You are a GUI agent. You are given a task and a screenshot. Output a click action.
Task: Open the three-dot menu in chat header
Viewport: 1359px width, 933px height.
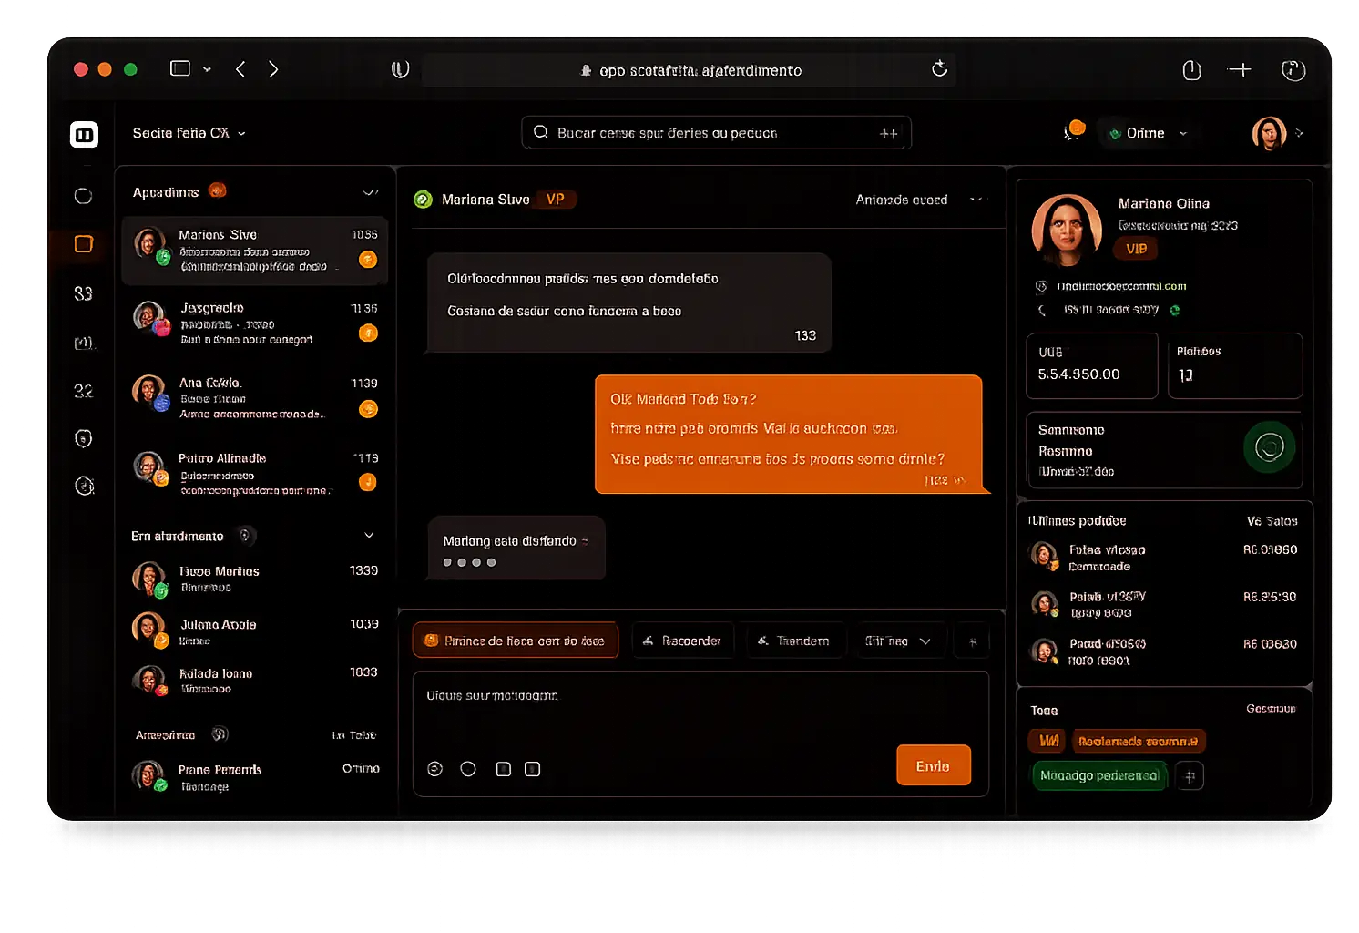click(977, 200)
